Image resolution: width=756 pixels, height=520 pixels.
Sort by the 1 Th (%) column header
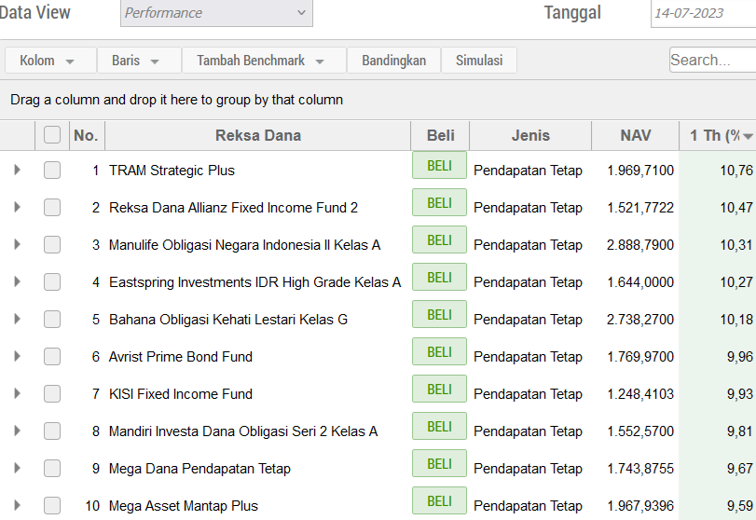(718, 135)
